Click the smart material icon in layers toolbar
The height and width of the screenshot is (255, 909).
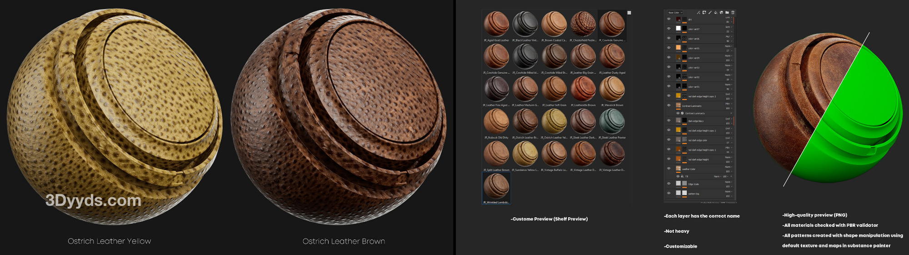(x=721, y=13)
